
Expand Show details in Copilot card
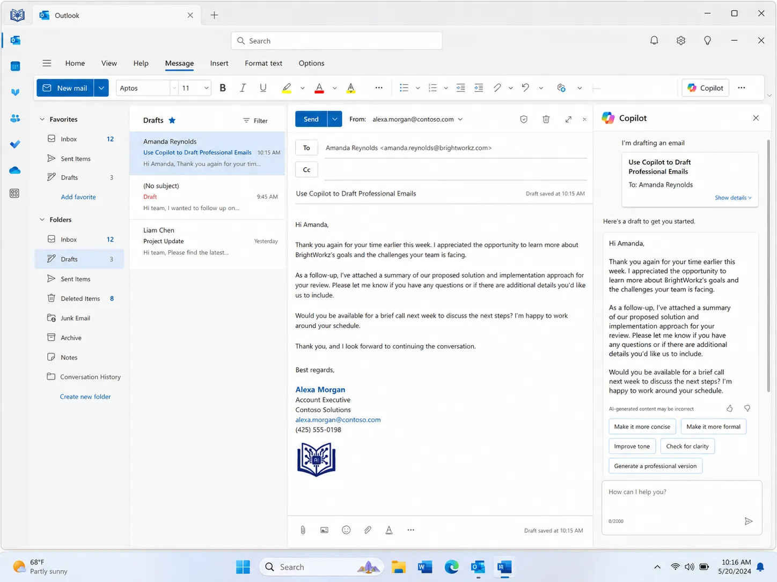point(733,198)
